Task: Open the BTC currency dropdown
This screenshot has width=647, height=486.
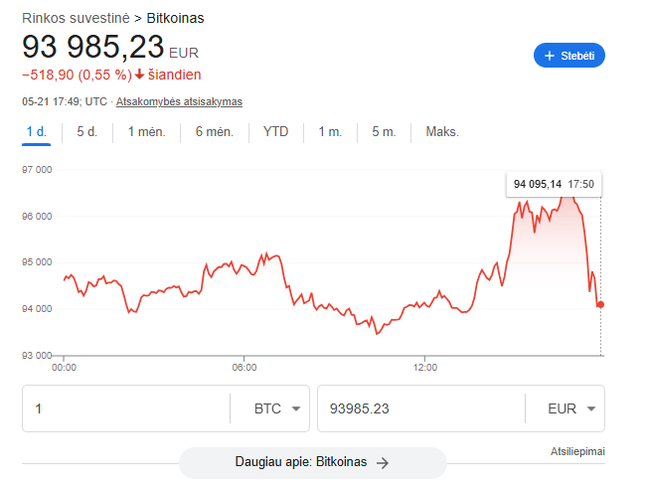Action: (x=277, y=408)
